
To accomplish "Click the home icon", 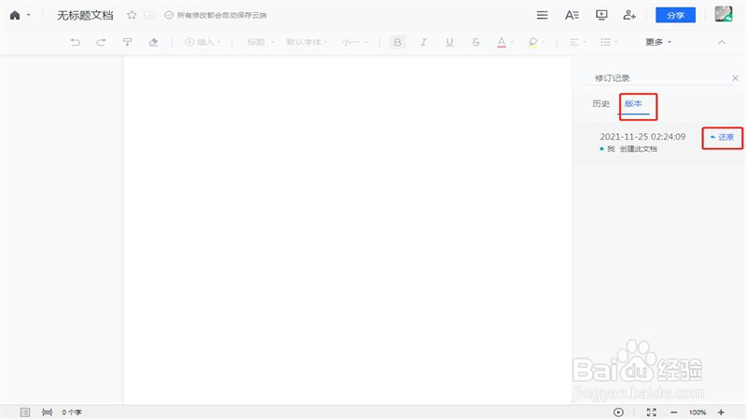I will 15,15.
